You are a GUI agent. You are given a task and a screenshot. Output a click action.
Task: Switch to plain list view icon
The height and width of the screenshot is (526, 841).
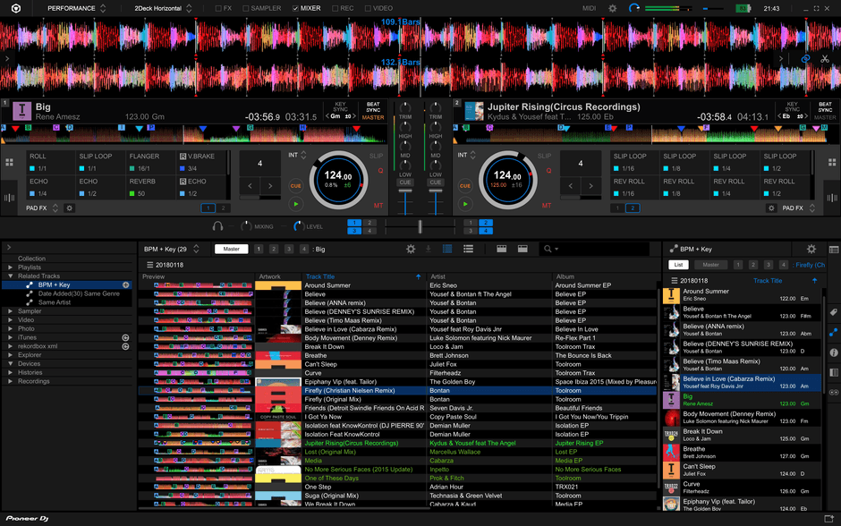(468, 249)
